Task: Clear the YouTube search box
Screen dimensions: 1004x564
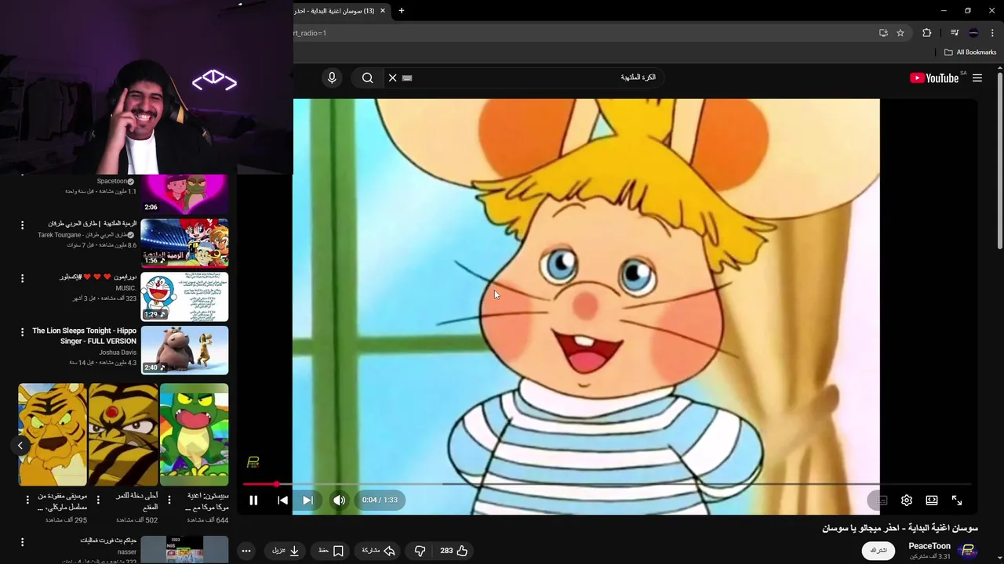Action: coord(393,78)
